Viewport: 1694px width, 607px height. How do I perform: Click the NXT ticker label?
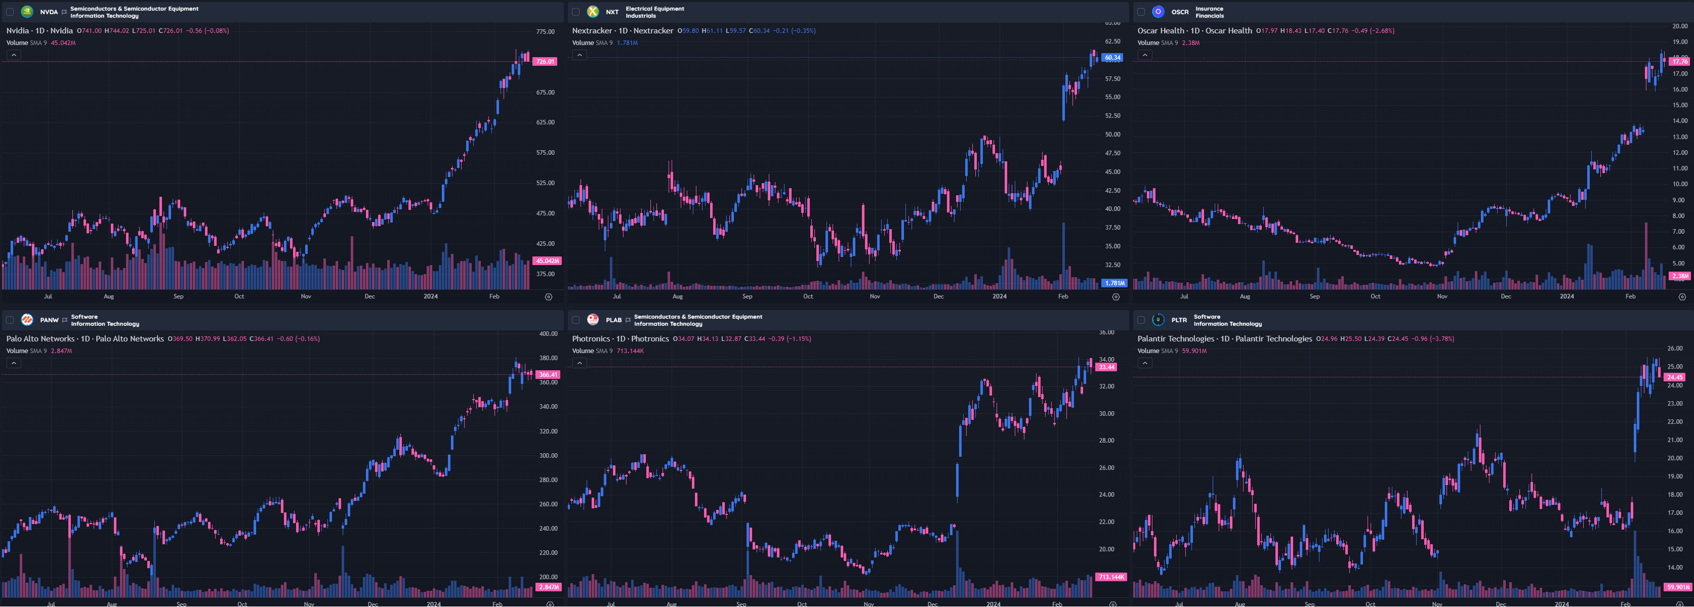pos(612,12)
